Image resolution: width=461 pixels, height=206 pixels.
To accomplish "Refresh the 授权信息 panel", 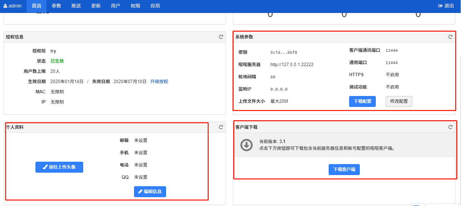I will tap(221, 37).
